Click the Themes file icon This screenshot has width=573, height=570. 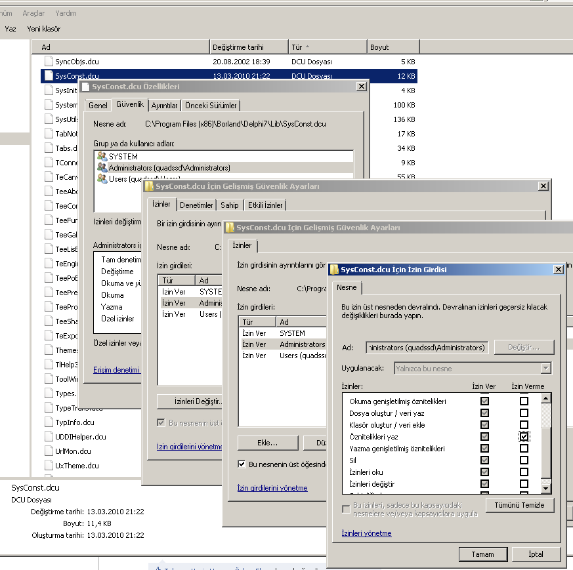click(49, 350)
